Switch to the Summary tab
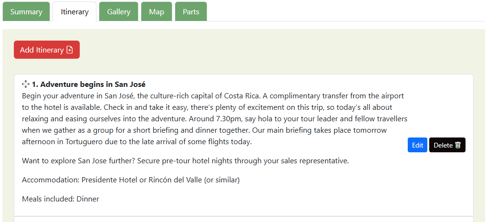The height and width of the screenshot is (222, 487). pyautogui.click(x=26, y=12)
